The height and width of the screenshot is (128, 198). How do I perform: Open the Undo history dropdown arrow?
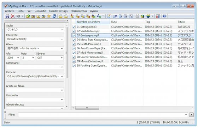tap(22, 16)
